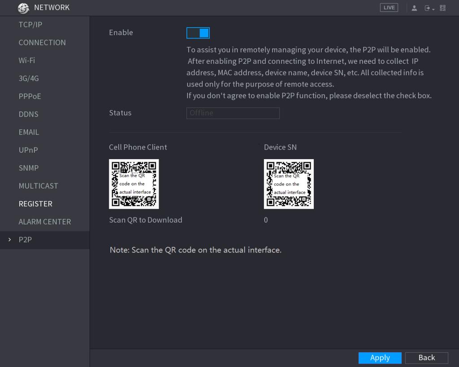Click the "Scan QR to Download" text
The image size is (459, 367).
pos(146,220)
